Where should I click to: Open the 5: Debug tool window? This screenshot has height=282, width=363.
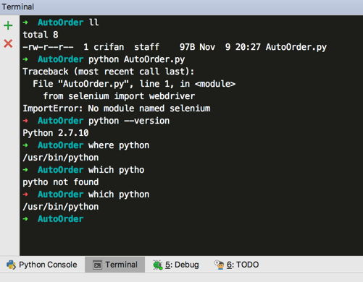click(176, 265)
